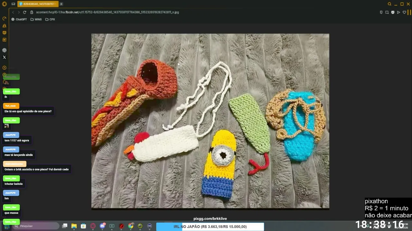Click the 18:38:16 countdown timer
The image size is (412, 231).
click(x=379, y=224)
